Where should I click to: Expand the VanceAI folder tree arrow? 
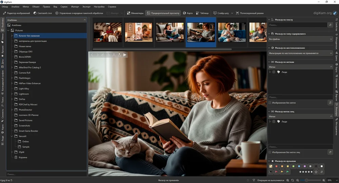pyautogui.click(x=11, y=136)
